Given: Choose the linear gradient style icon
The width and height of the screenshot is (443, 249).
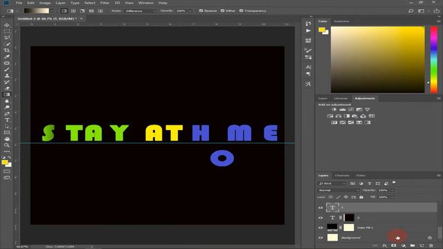Looking at the screenshot, I should point(64,11).
